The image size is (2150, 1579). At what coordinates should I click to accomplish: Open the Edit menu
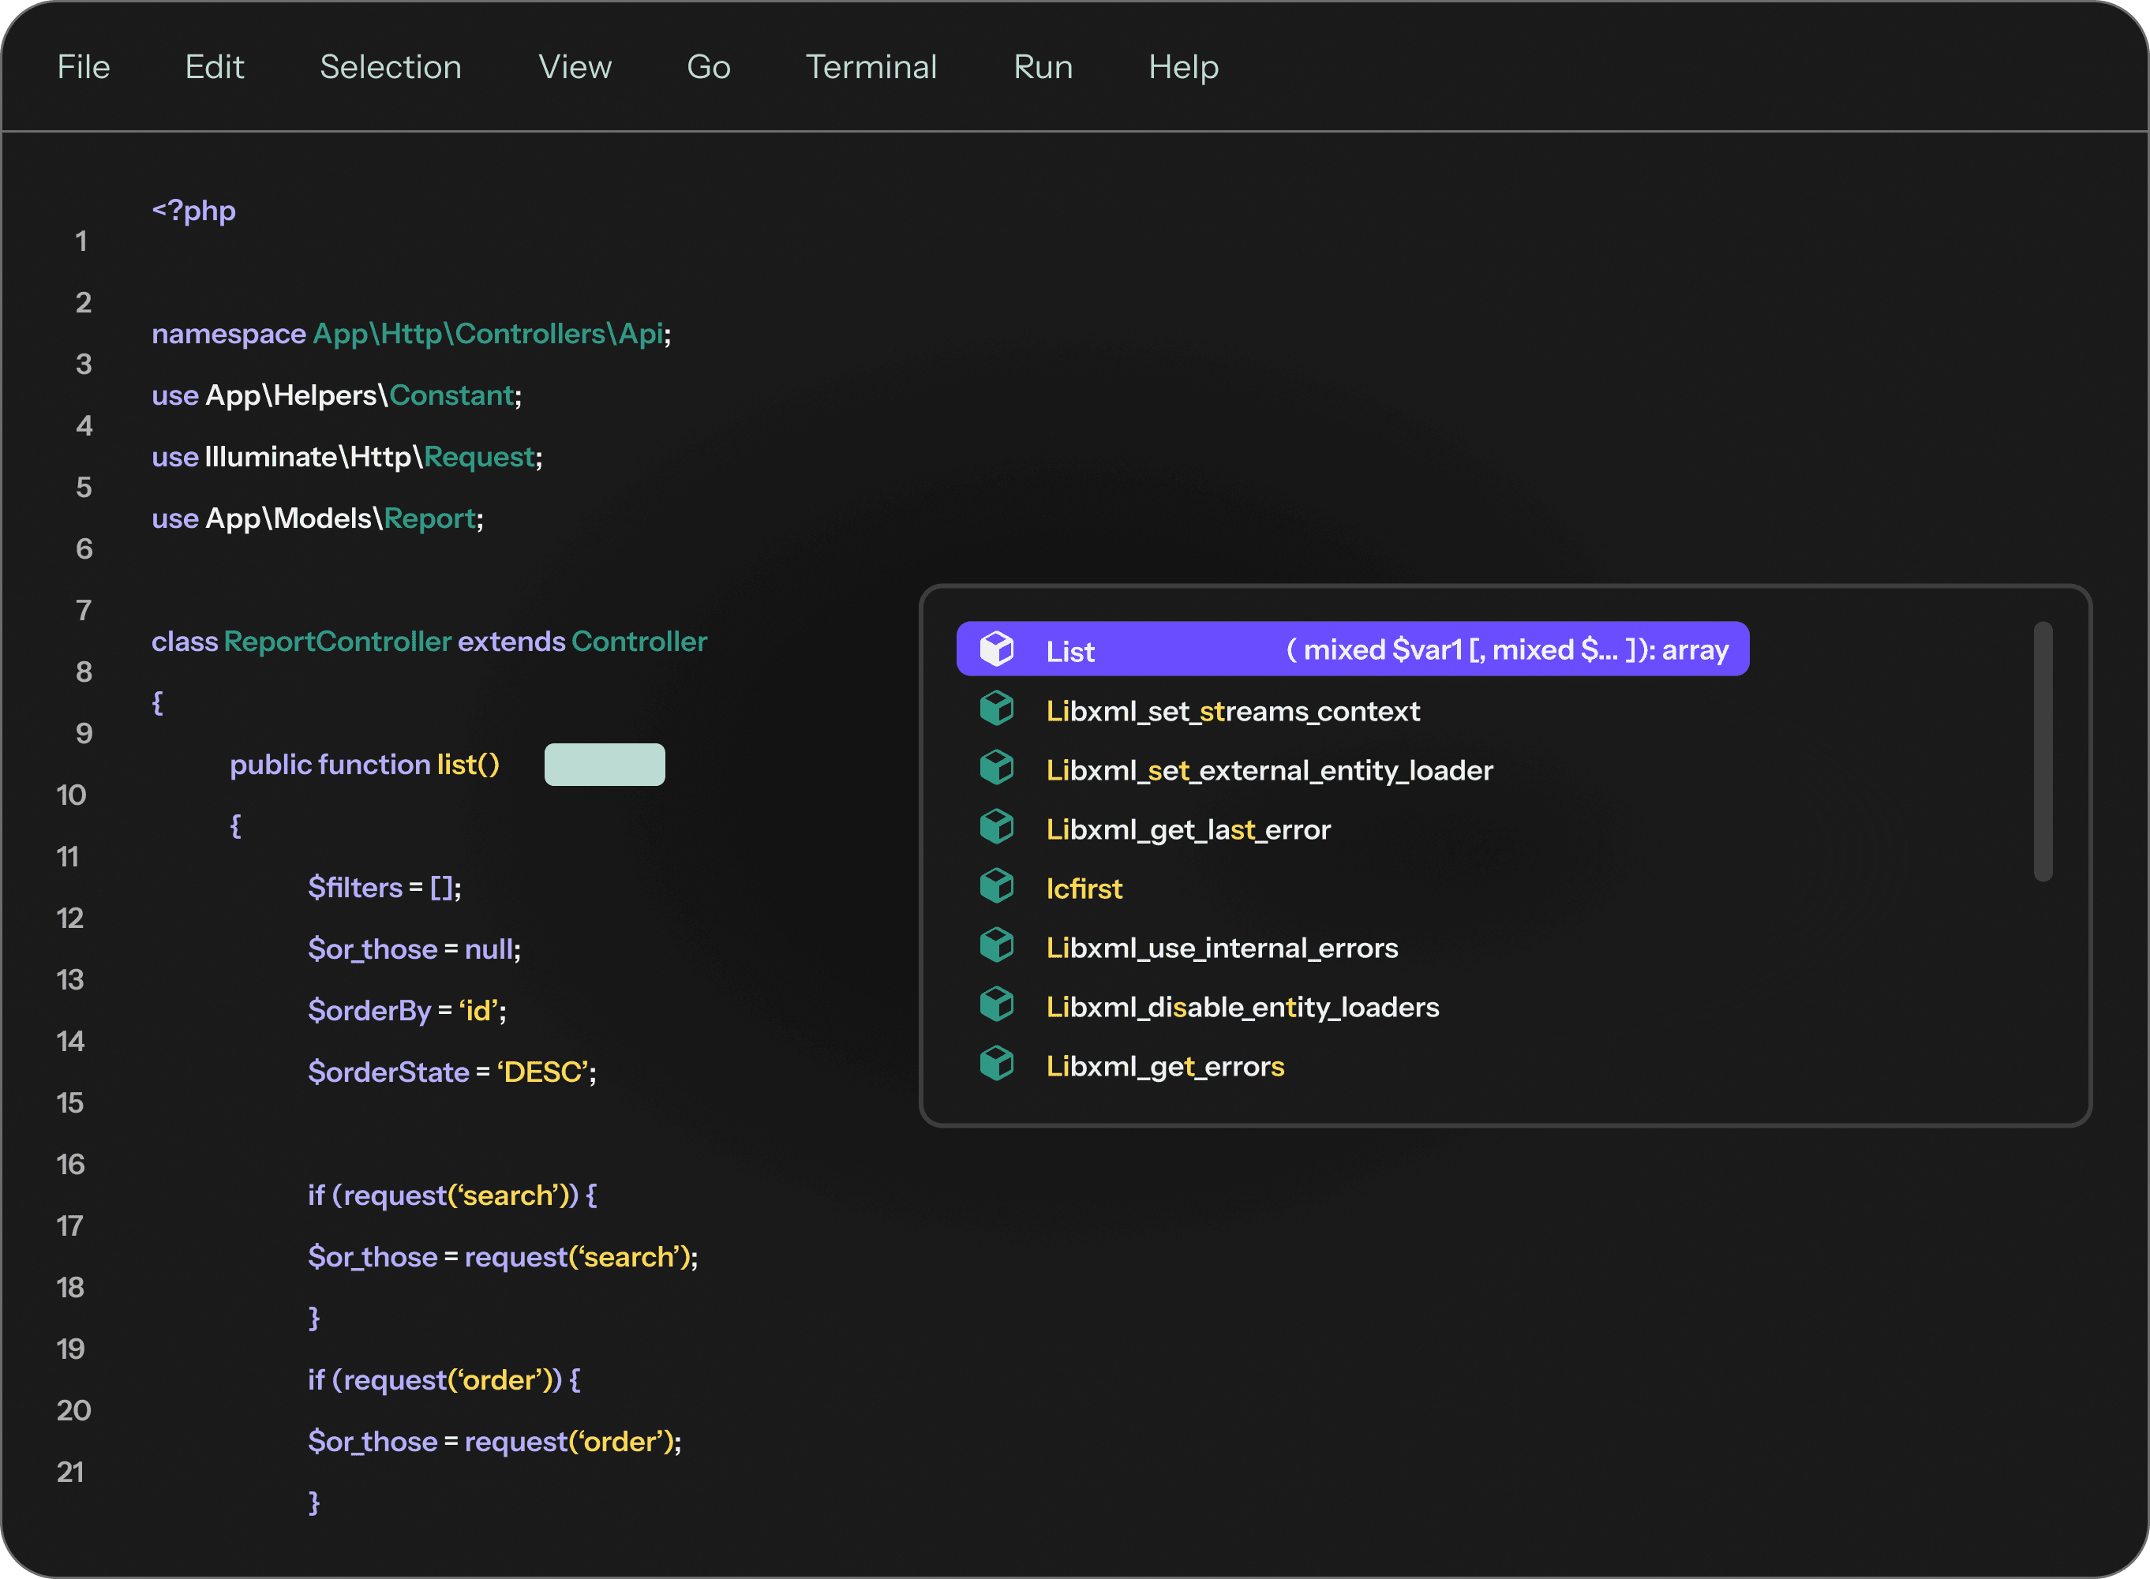pyautogui.click(x=214, y=67)
